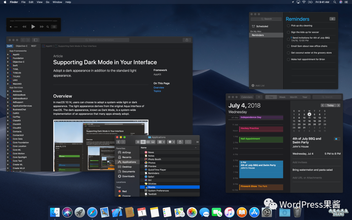Viewport: 352px width, 220px height.
Task: Open the Go menu in menu bar
Action: click(48, 2)
